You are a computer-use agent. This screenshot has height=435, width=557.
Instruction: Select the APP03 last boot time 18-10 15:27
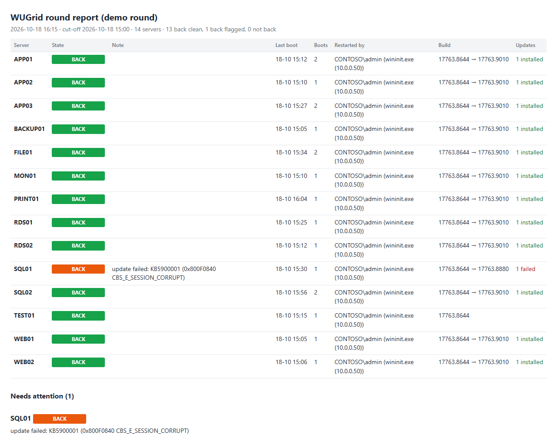(x=291, y=106)
